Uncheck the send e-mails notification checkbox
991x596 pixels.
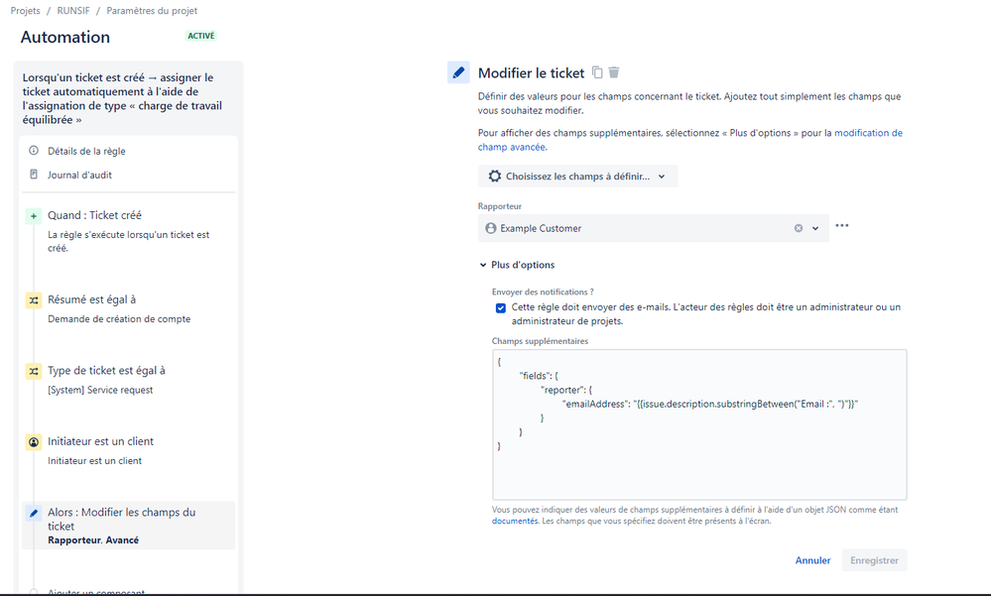[x=501, y=307]
